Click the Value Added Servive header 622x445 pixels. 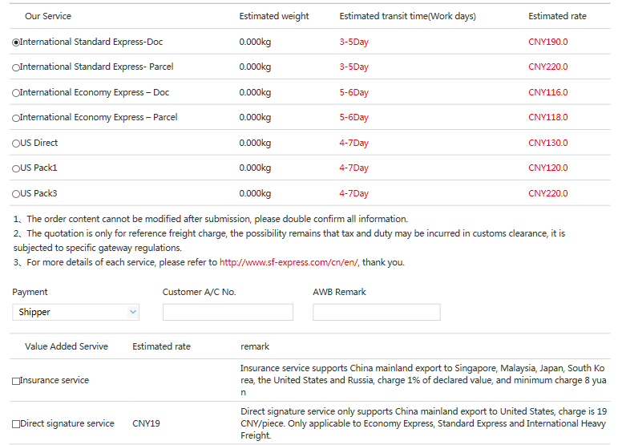[x=67, y=346]
